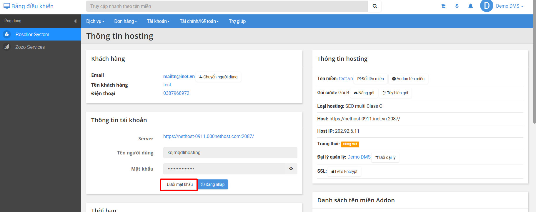536x212 pixels.
Task: Click the Đổi tên miền button
Action: coord(371,79)
